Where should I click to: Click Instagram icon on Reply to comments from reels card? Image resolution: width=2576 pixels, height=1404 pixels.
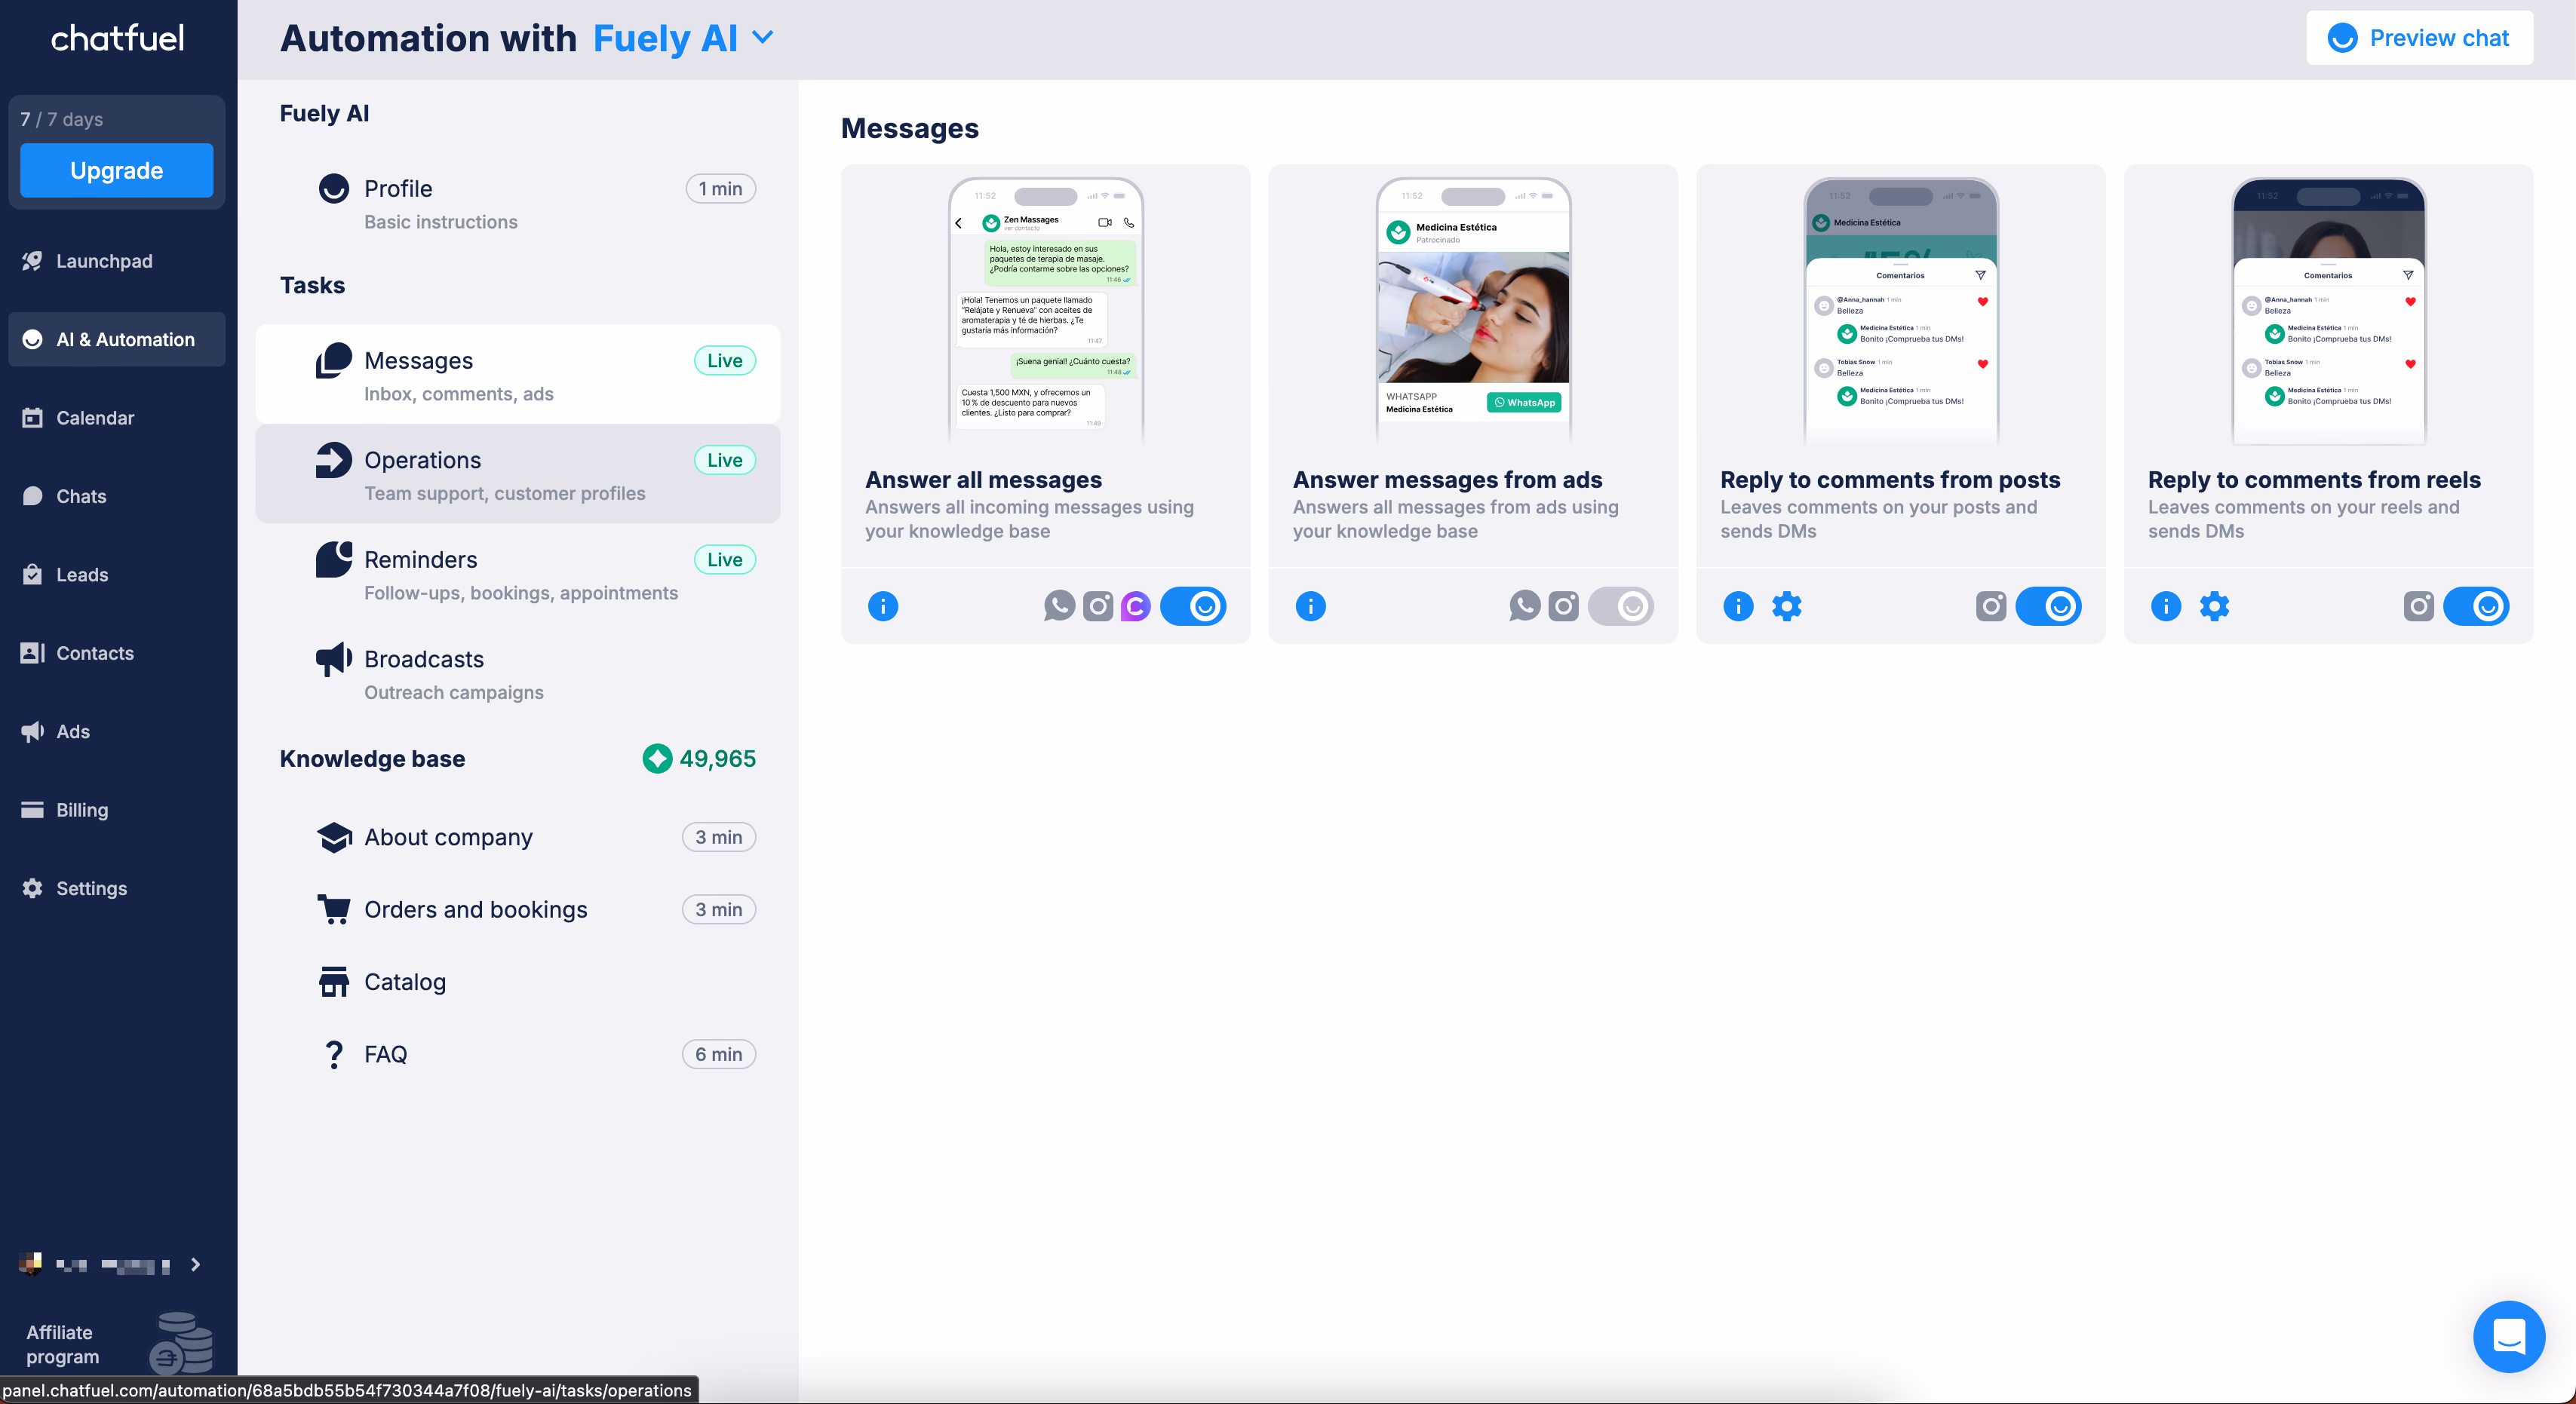[x=2418, y=605]
